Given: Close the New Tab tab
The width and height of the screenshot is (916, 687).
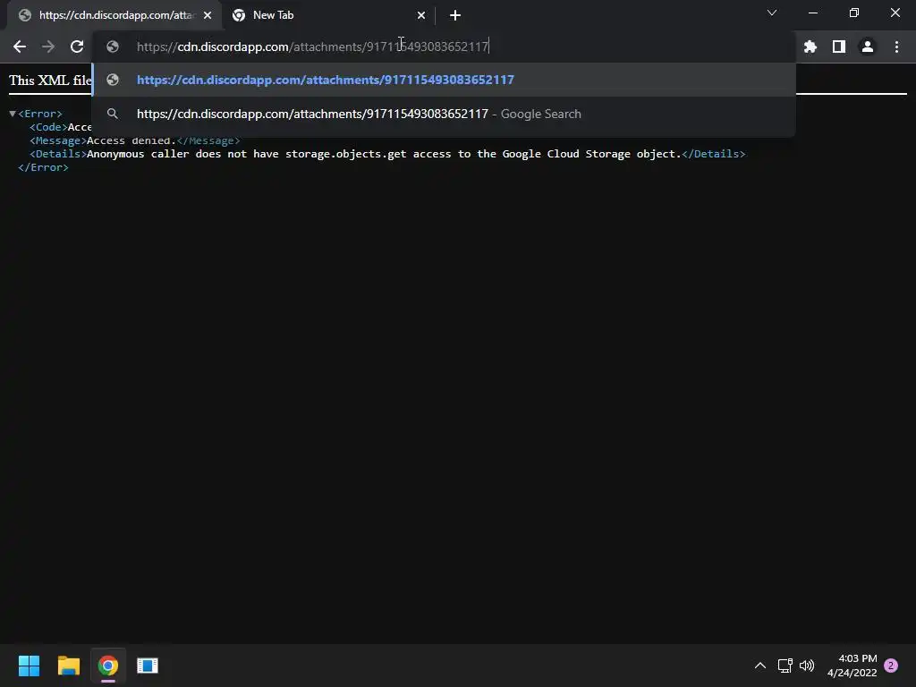Looking at the screenshot, I should (x=421, y=15).
